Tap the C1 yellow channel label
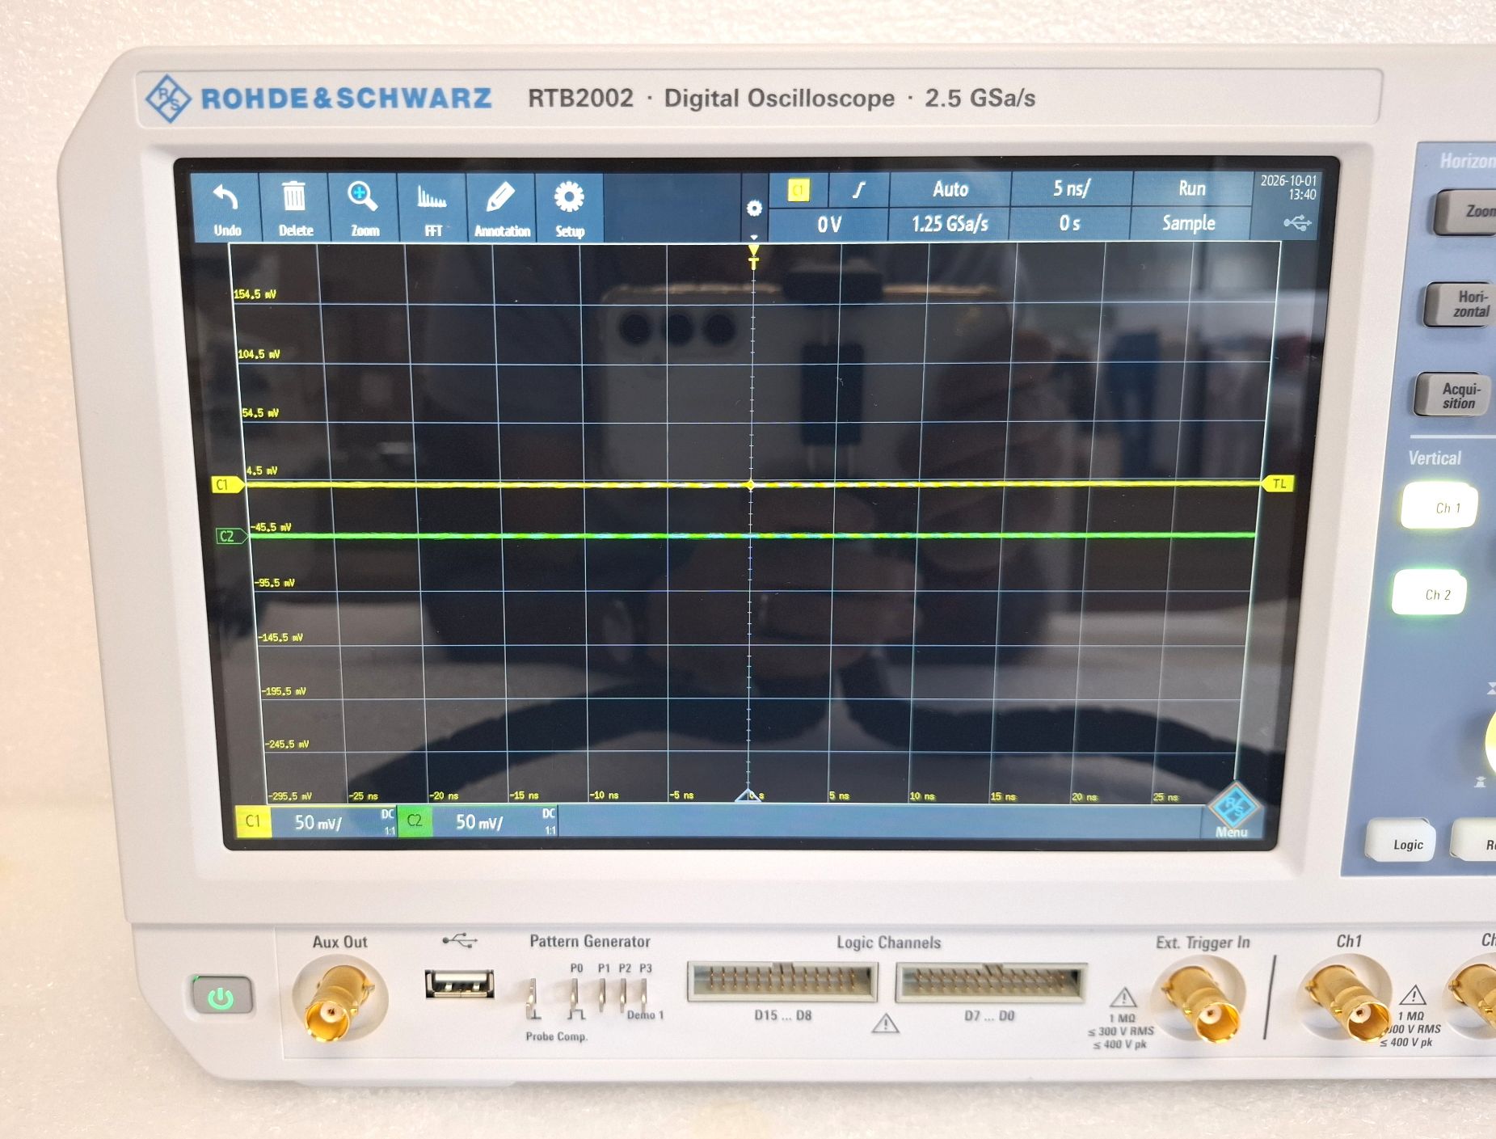Screen dimensions: 1496x1139 (x=253, y=821)
